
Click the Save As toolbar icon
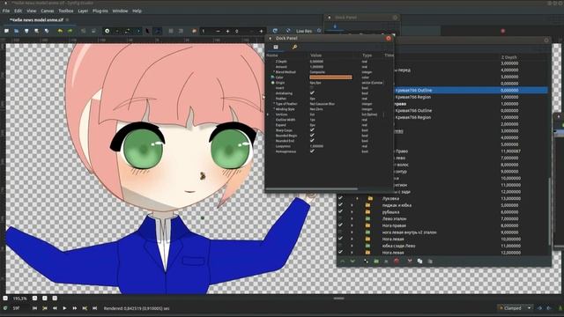pyautogui.click(x=37, y=32)
